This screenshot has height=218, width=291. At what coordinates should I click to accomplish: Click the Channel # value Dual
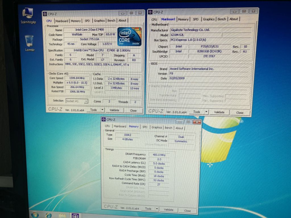tap(181, 137)
